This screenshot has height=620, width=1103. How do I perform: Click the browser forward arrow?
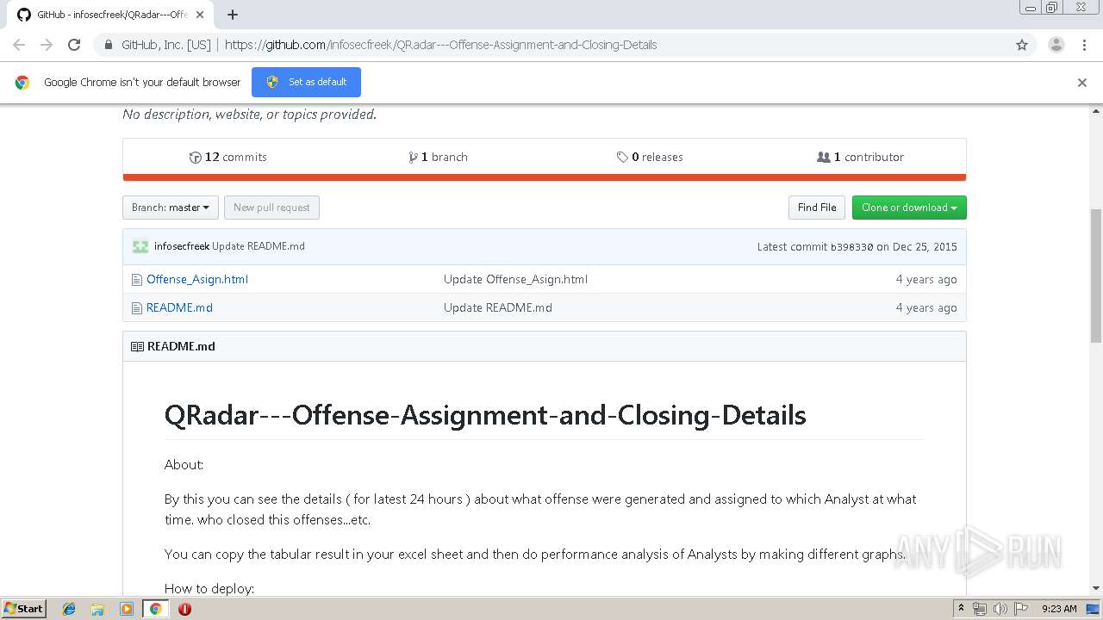[47, 45]
